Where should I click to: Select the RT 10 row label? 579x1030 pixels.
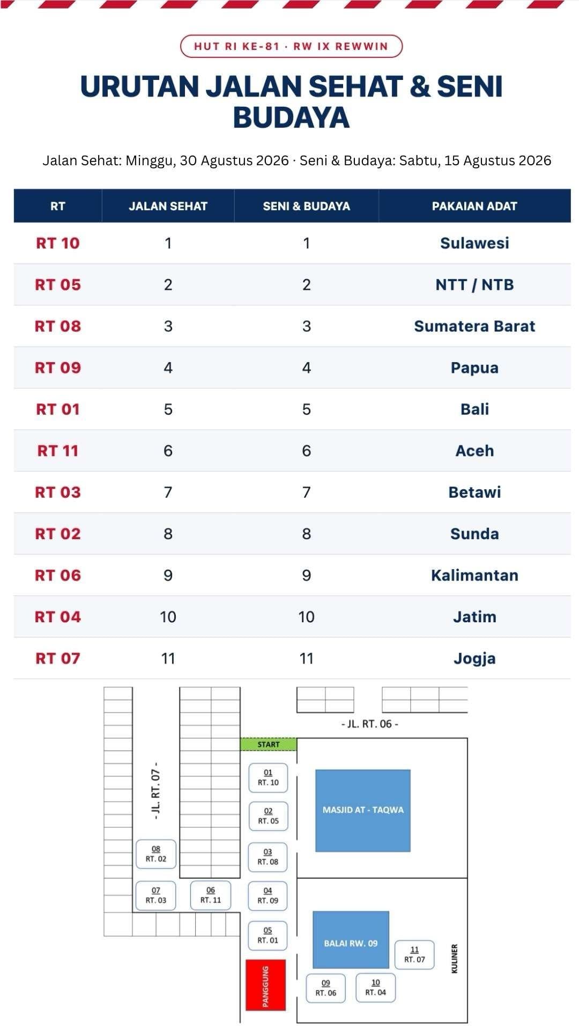pos(58,243)
